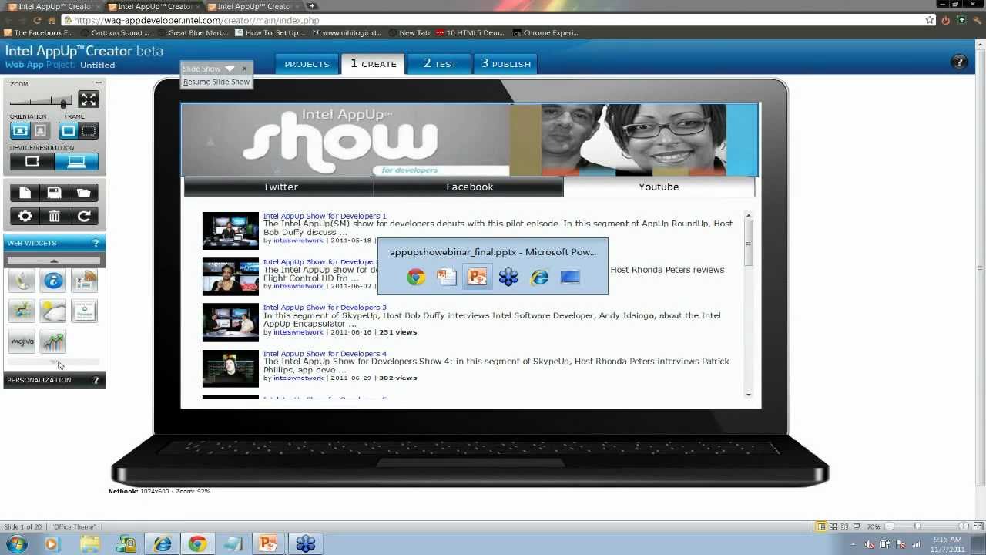
Task: Open the Facebook tab in preview
Action: point(469,187)
